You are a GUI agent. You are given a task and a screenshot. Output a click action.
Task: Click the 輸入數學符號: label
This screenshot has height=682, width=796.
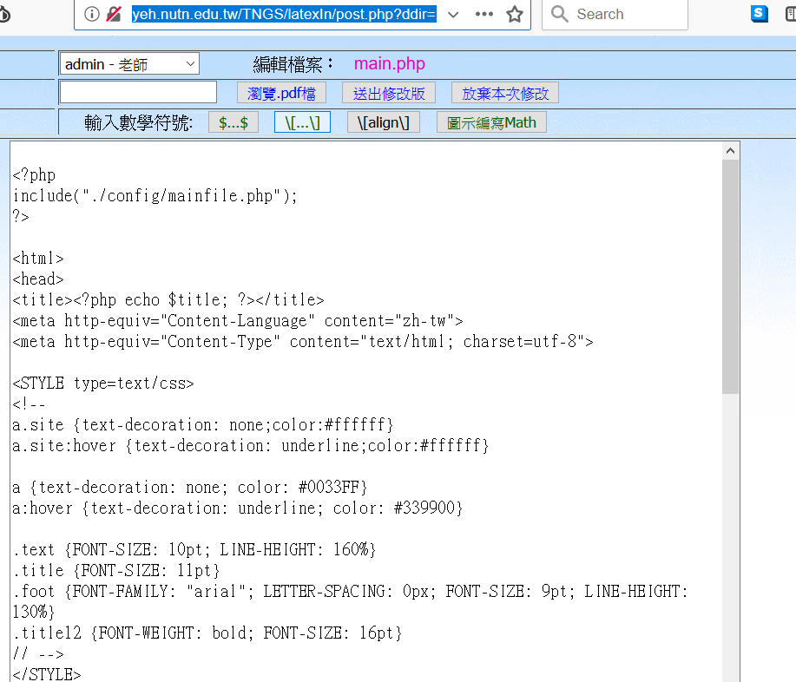pyautogui.click(x=139, y=123)
